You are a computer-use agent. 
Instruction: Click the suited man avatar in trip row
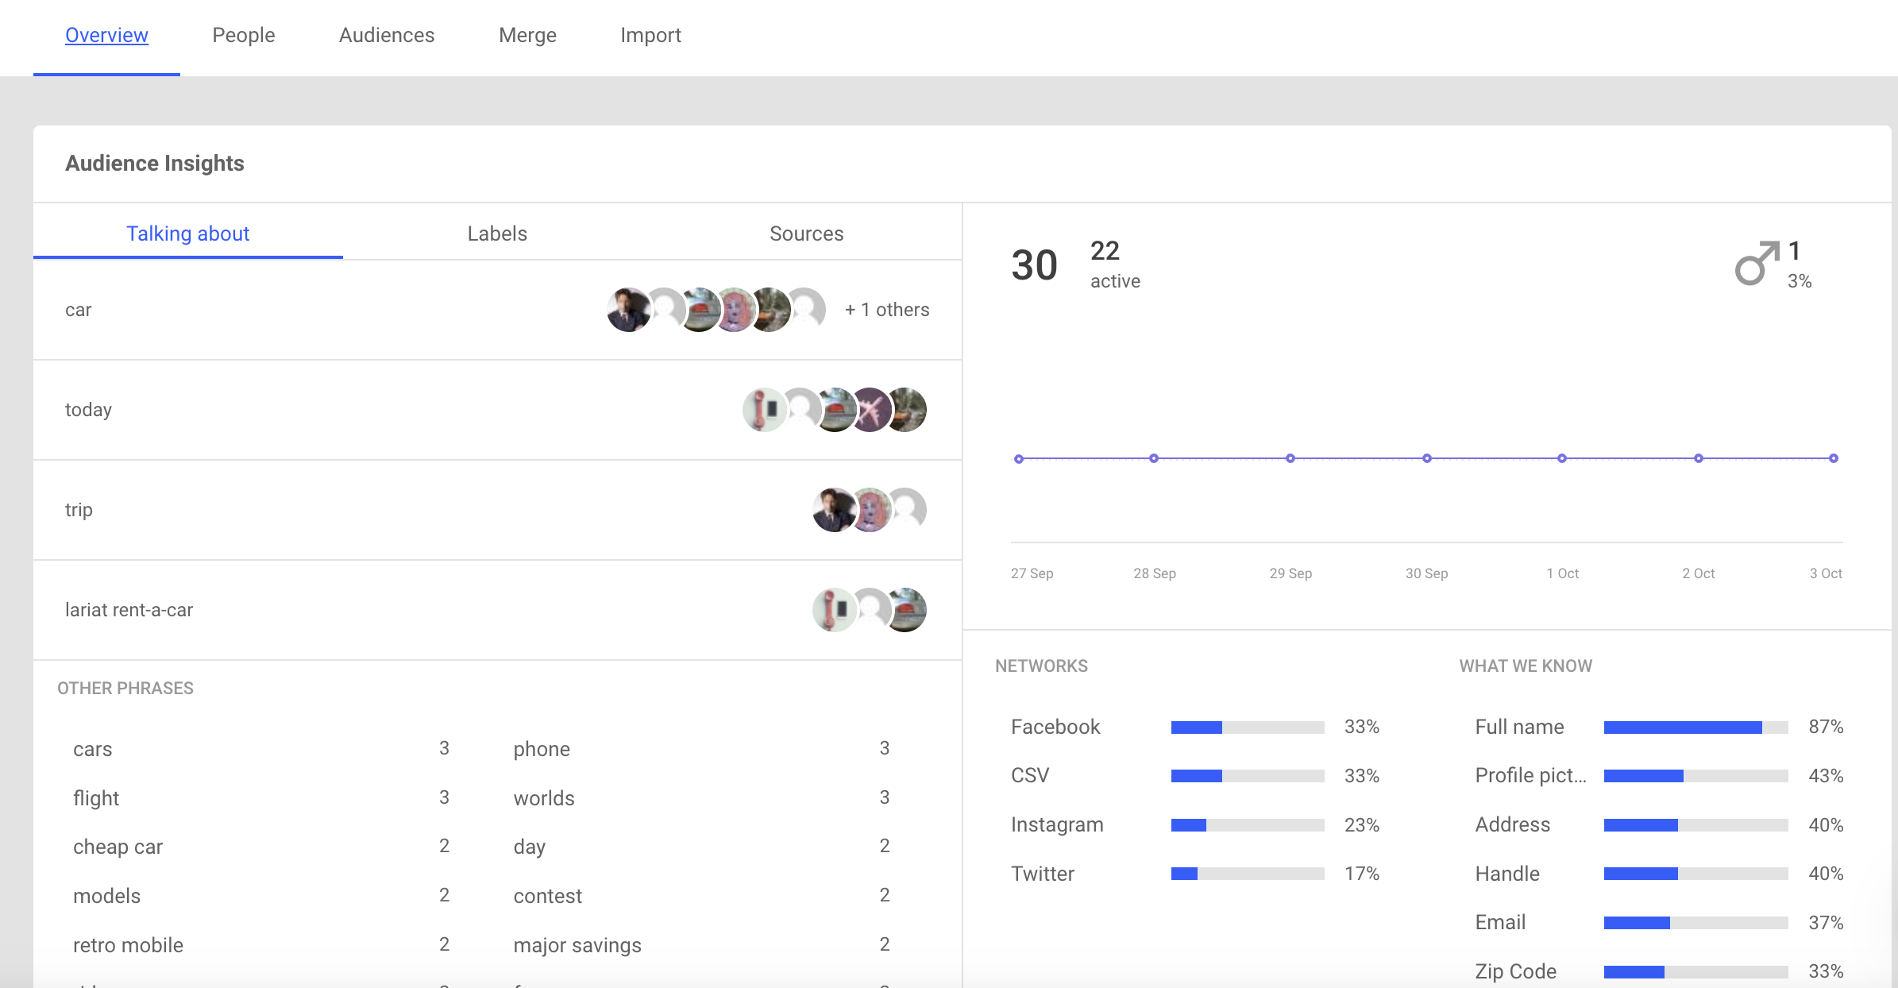click(835, 510)
